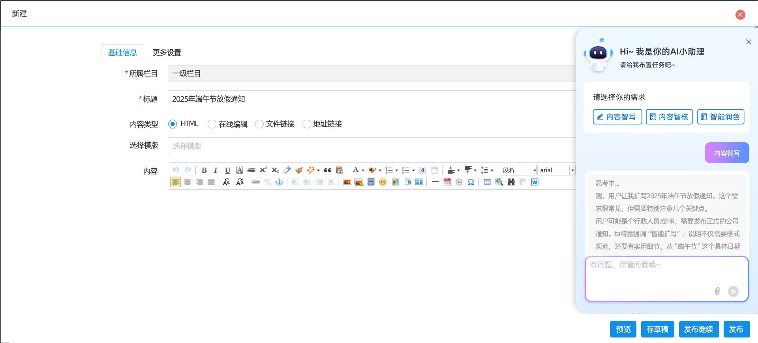The height and width of the screenshot is (343, 758).
Task: Open the 选择模版 template dropdown
Action: pyautogui.click(x=371, y=146)
